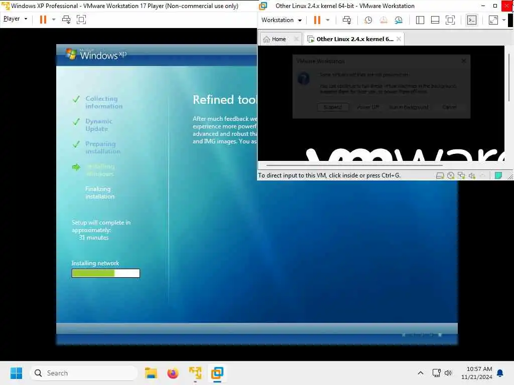Open notifications bell in the taskbar
Screen dimensions: 514x385
click(500, 373)
